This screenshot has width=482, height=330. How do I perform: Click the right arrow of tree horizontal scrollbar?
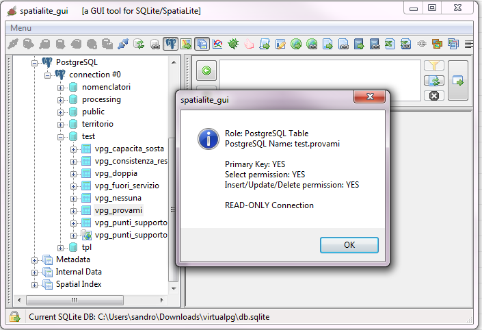161,300
